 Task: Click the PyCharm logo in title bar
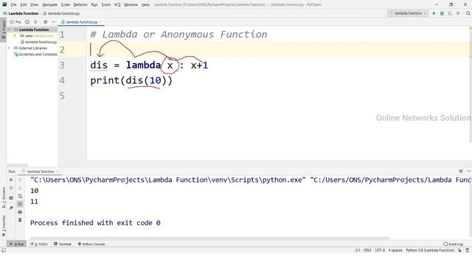coord(4,4)
